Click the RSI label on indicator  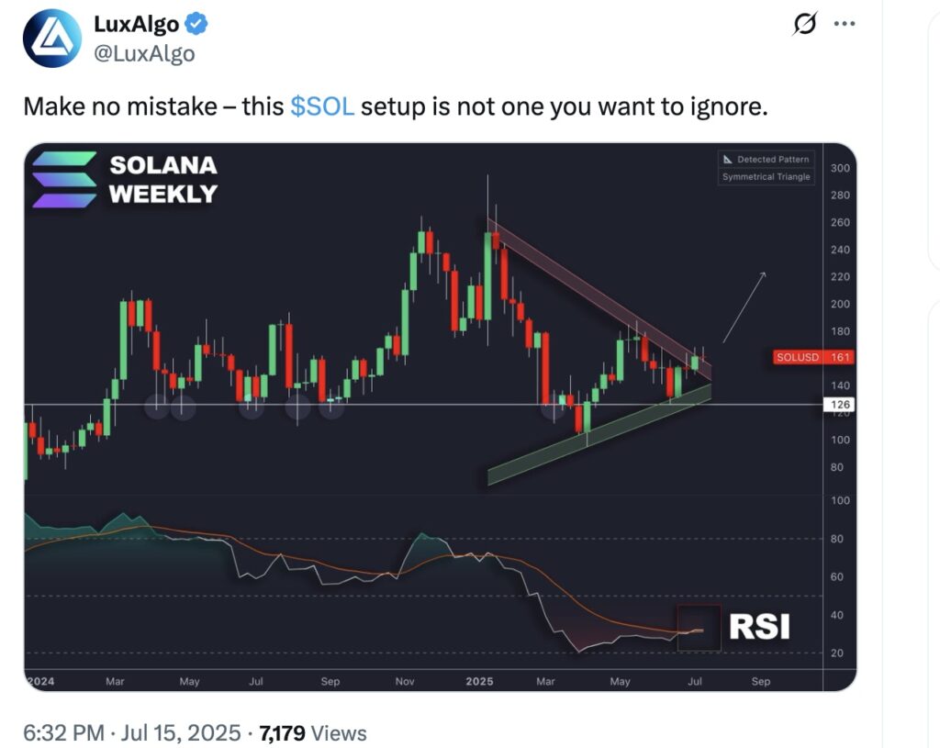click(759, 627)
